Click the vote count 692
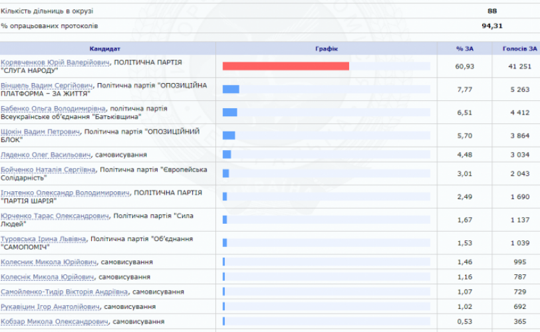 pyautogui.click(x=519, y=307)
